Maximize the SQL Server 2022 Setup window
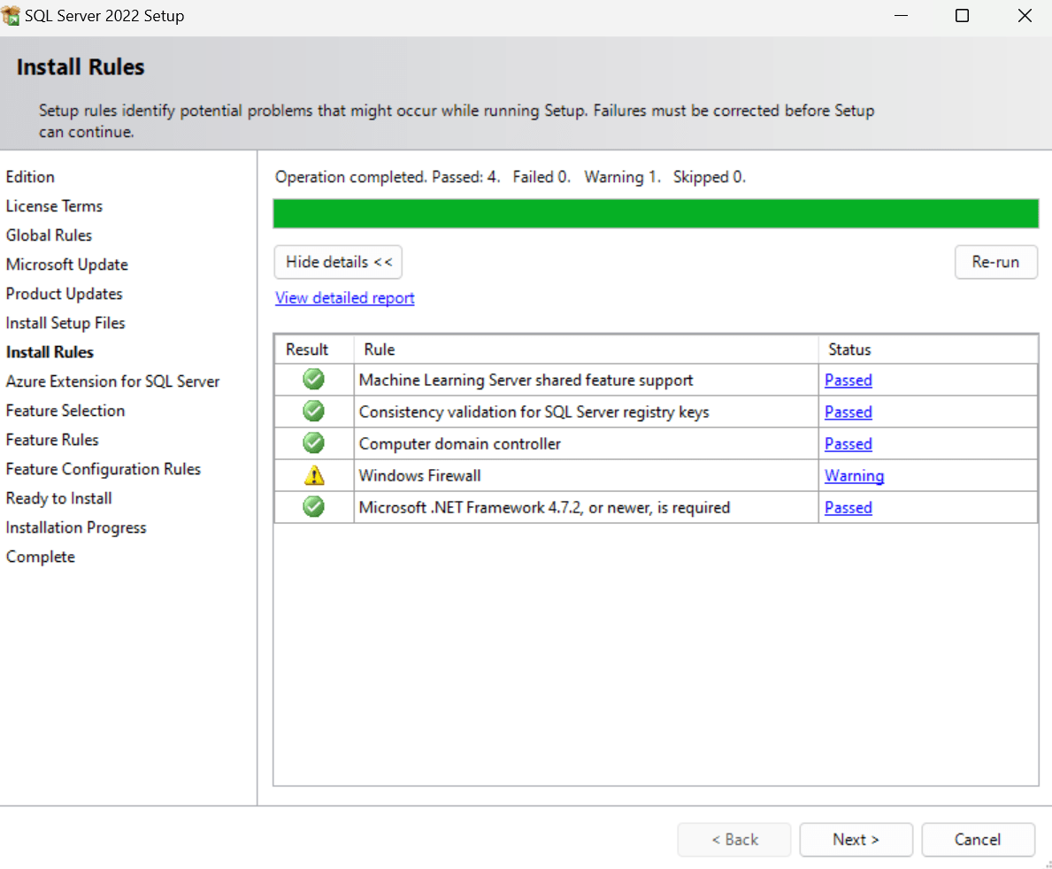 point(962,15)
